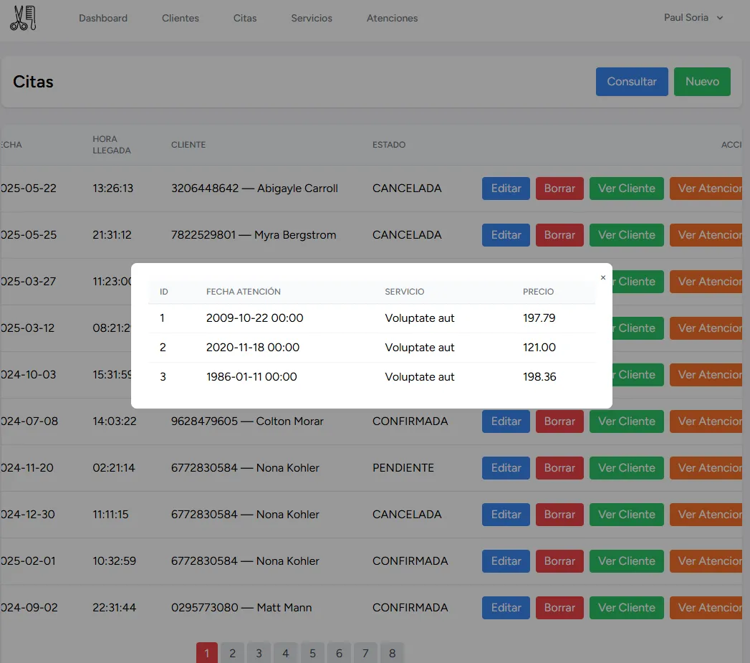Delete Myra Bergstrom's appointment
Image resolution: width=750 pixels, height=663 pixels.
559,235
